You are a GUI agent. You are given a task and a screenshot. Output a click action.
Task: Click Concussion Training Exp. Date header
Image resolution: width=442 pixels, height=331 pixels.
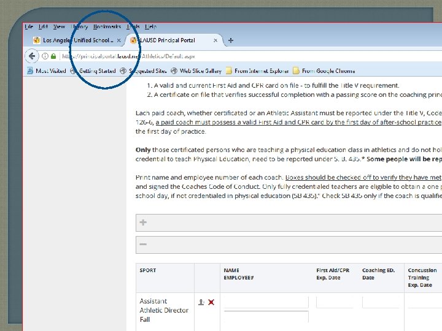point(422,278)
